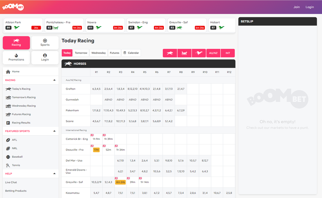Viewport: 322px width, 198px height.
Task: Open Pontchateau - Fra R3 race card
Action: pos(64,25)
